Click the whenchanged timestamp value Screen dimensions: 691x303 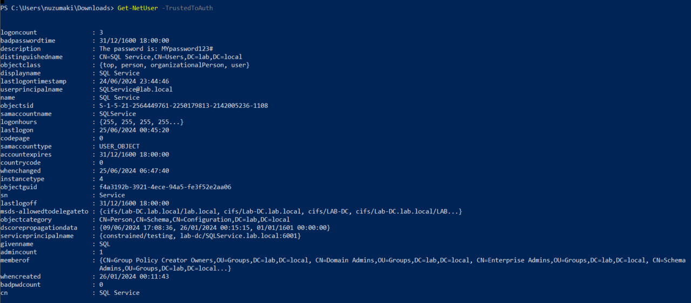pos(134,171)
